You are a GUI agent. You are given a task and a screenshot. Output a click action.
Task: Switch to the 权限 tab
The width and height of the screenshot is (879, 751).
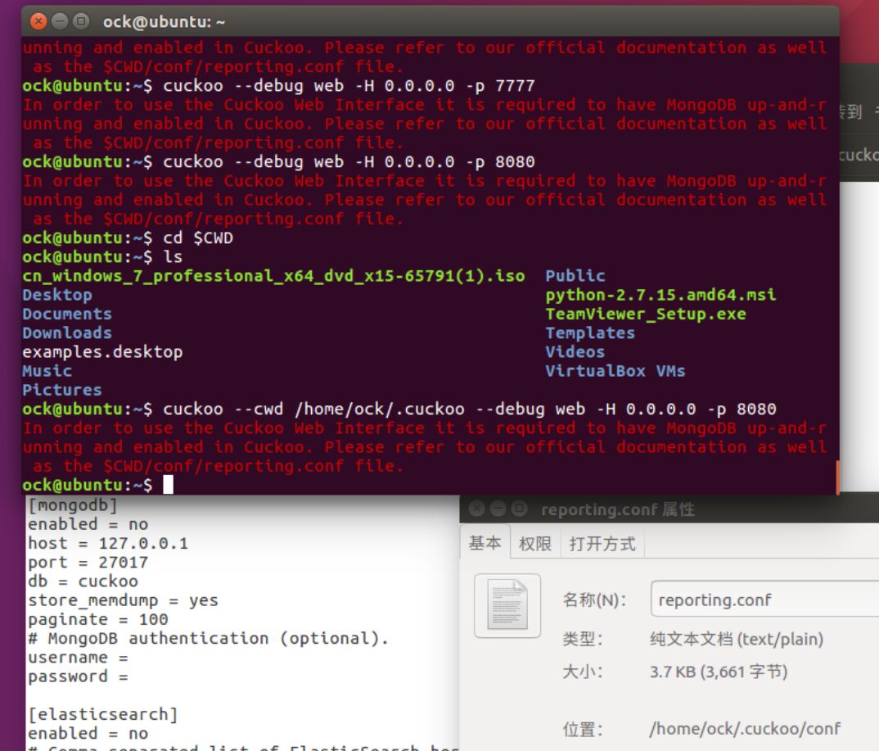tap(534, 544)
